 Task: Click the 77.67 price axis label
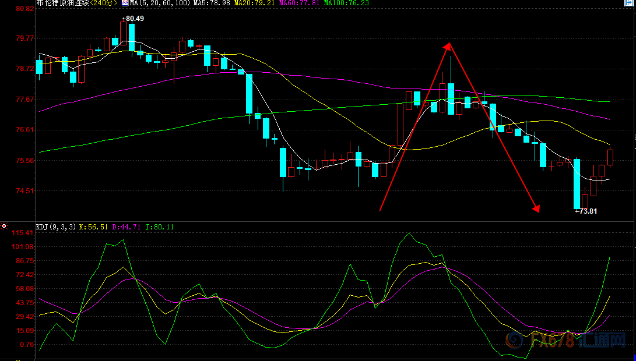(x=24, y=100)
